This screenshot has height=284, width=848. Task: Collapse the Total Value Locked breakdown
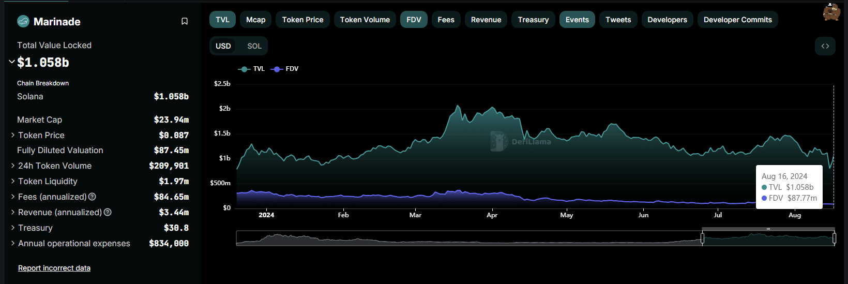click(x=12, y=62)
